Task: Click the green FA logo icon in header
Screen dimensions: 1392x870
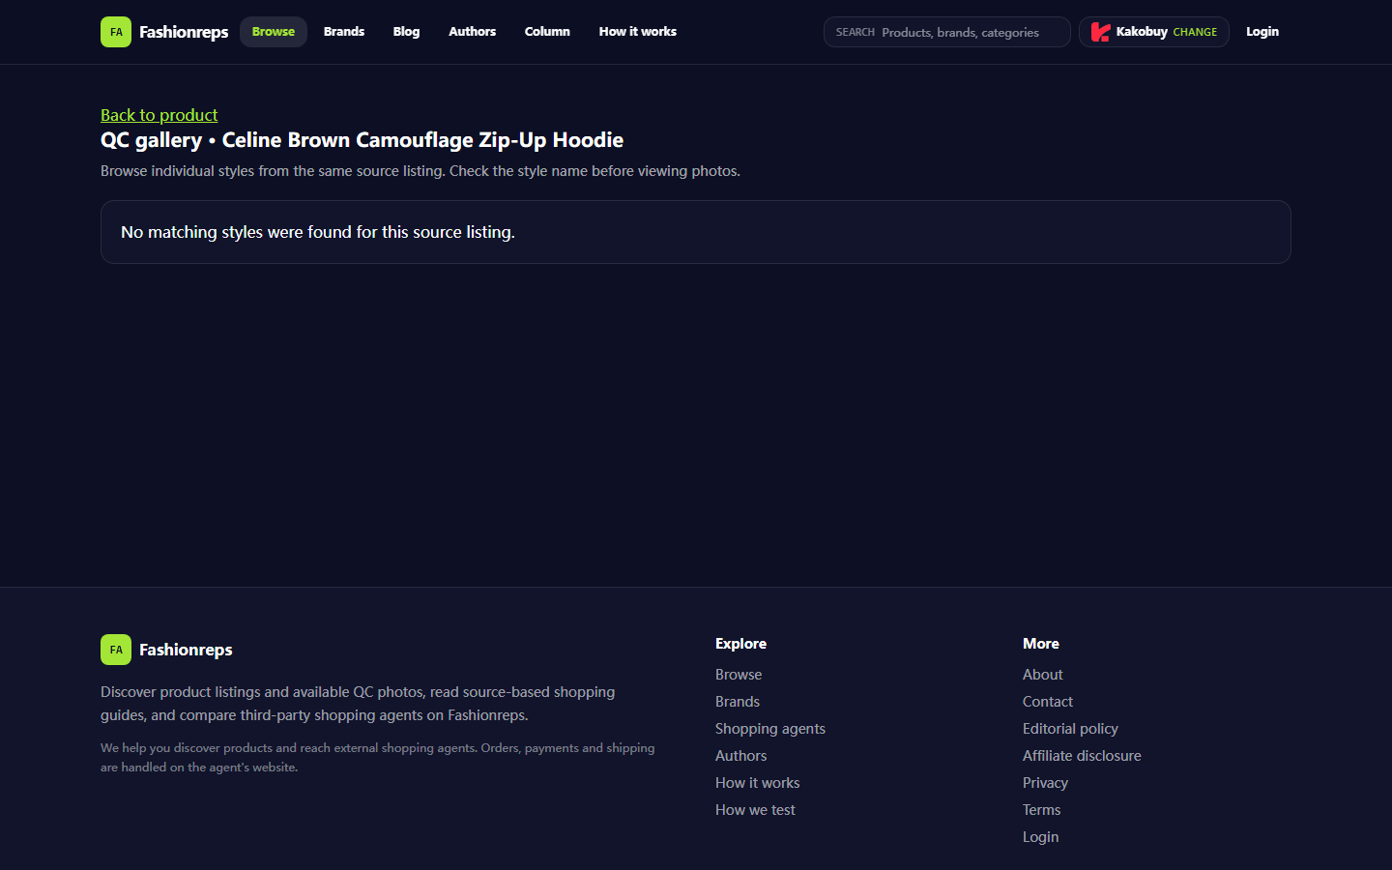Action: coord(116,32)
